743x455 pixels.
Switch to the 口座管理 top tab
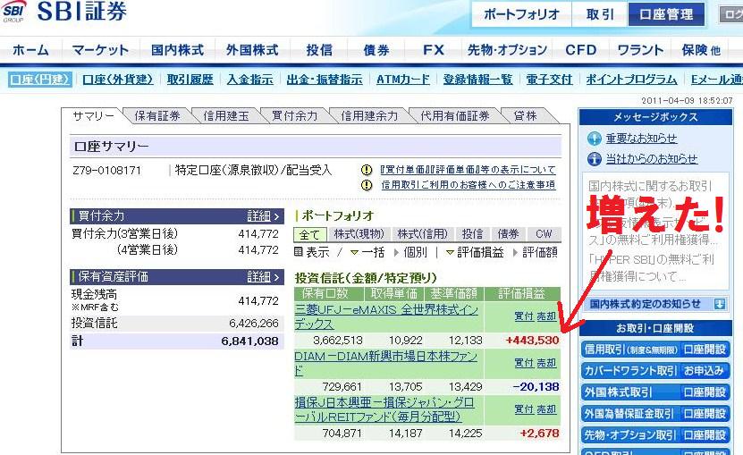[666, 14]
